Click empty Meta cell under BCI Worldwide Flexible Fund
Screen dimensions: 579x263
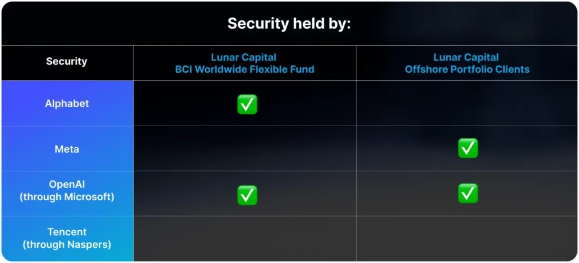pos(245,149)
